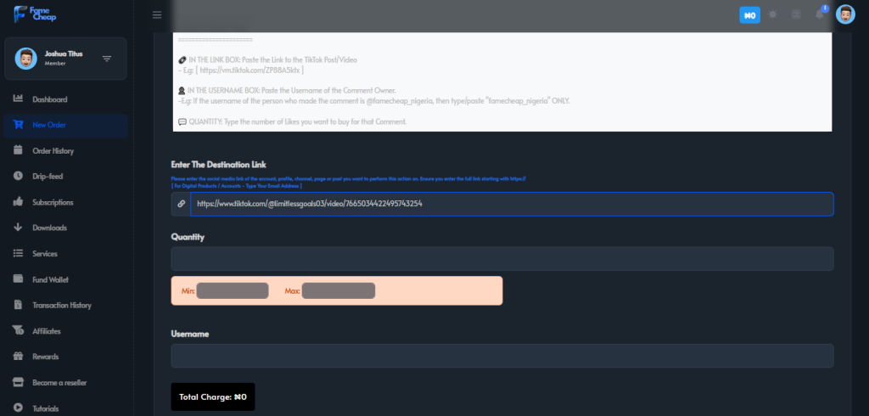This screenshot has width=869, height=416.
Task: Click the New Order cart icon
Action: pos(19,125)
